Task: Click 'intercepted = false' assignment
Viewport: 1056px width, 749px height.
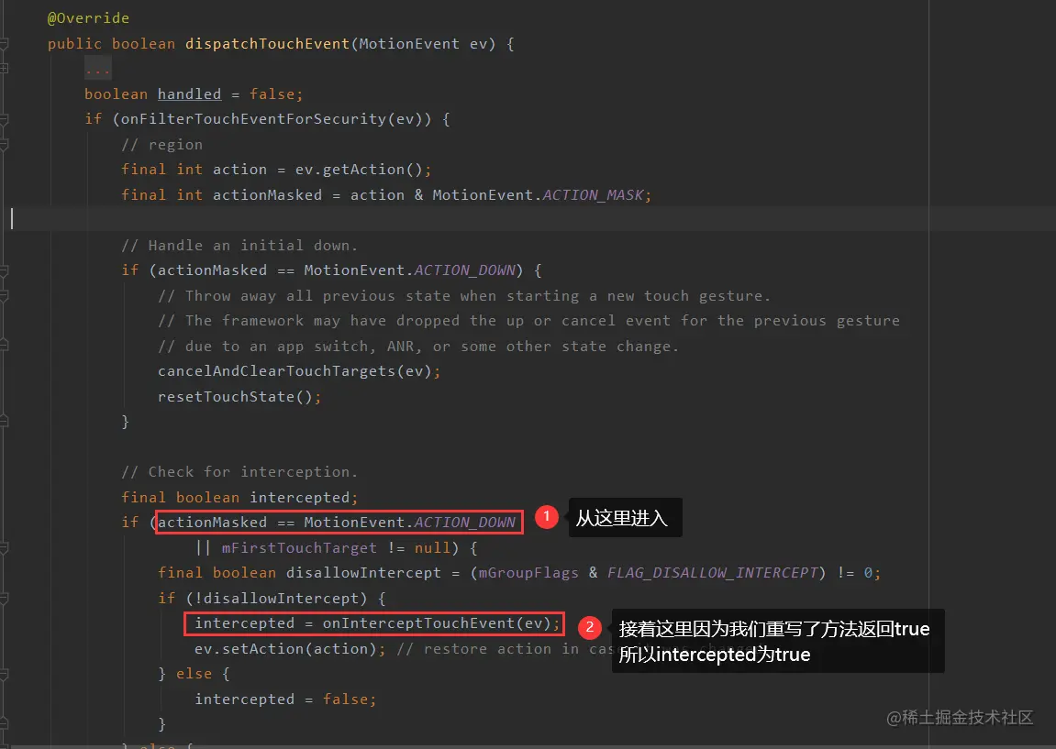Action: pyautogui.click(x=285, y=699)
